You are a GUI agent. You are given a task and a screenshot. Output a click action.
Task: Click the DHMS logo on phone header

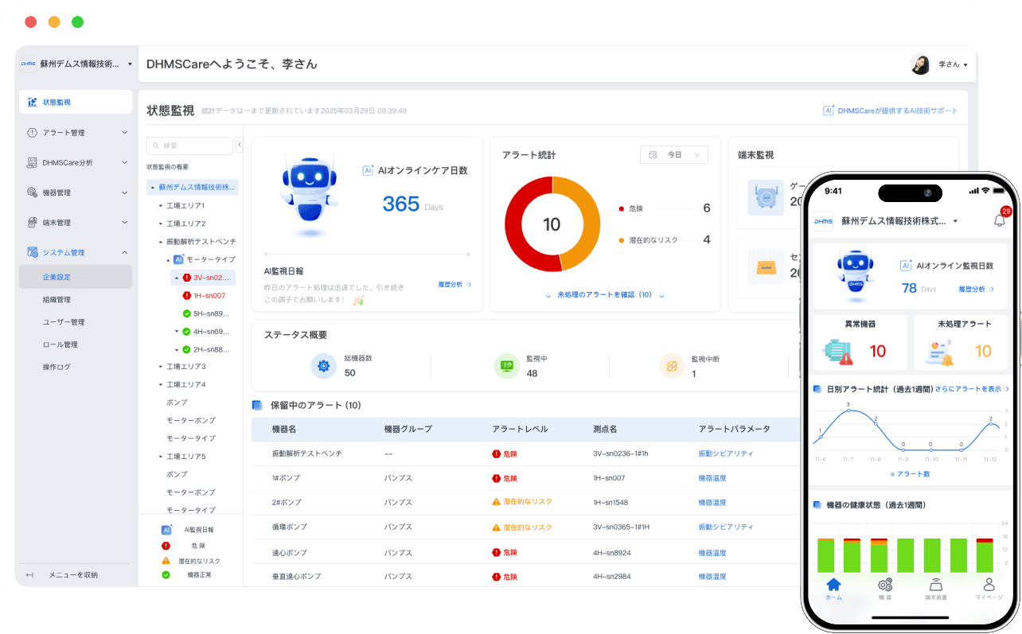[823, 221]
